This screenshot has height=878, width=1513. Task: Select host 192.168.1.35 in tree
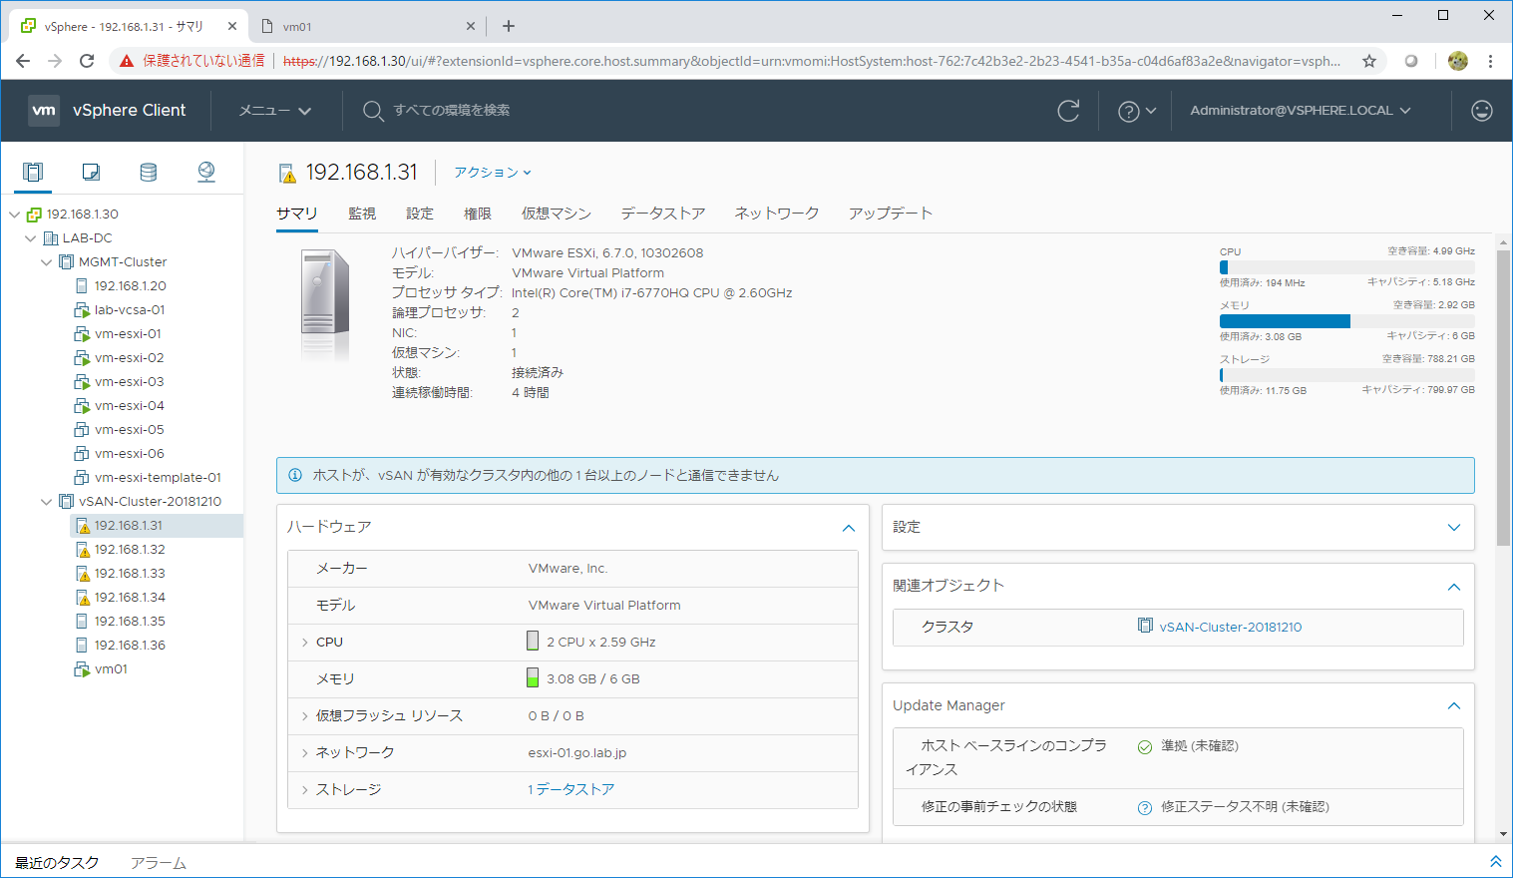tap(130, 622)
